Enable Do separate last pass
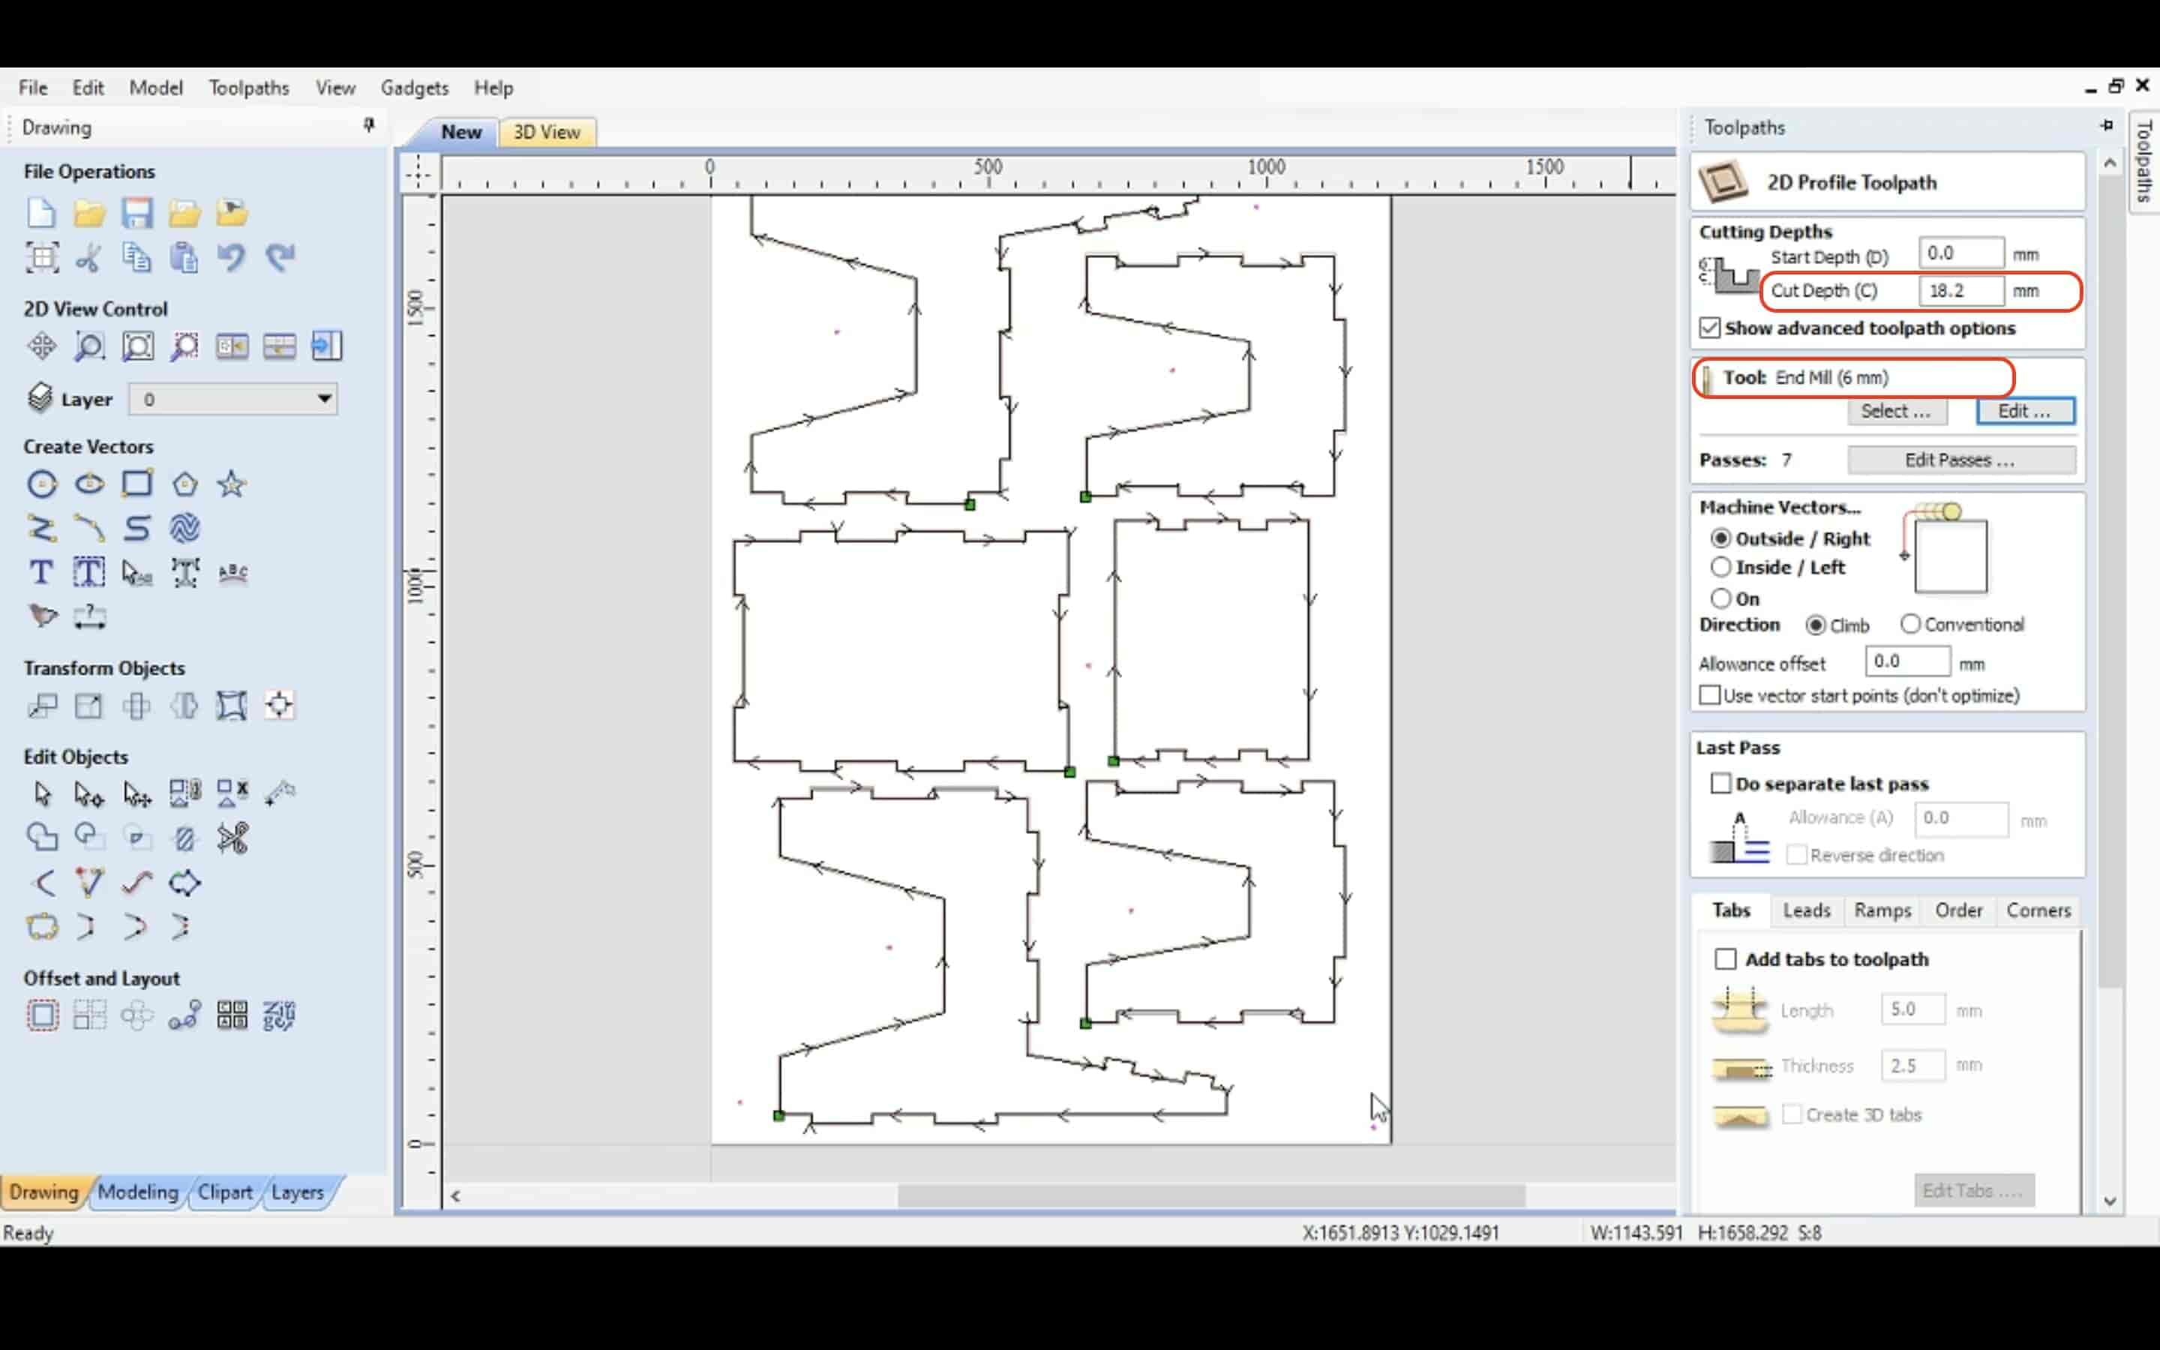 coord(1720,783)
